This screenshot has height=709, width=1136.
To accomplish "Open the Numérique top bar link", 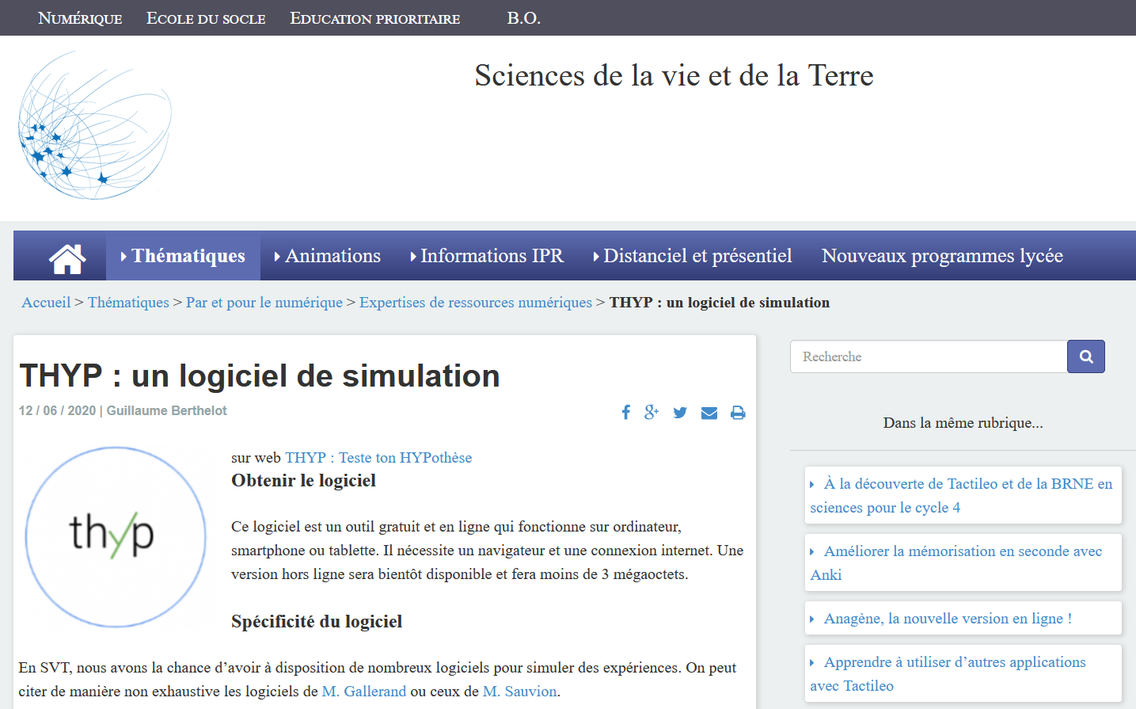I will 80,18.
